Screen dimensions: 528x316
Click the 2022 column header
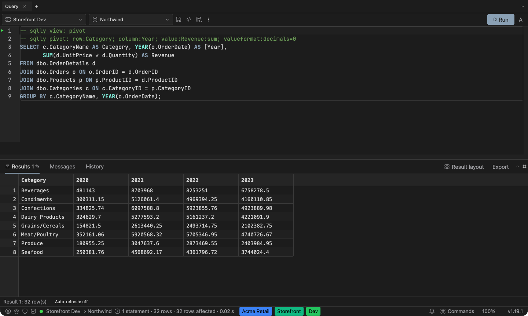point(211,180)
